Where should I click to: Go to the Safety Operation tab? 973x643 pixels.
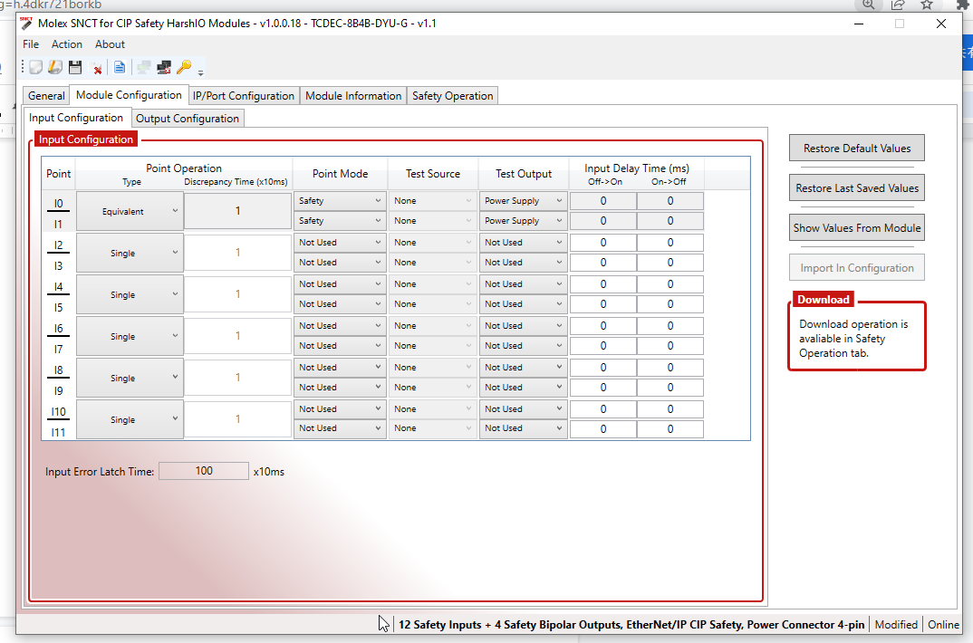click(x=452, y=95)
